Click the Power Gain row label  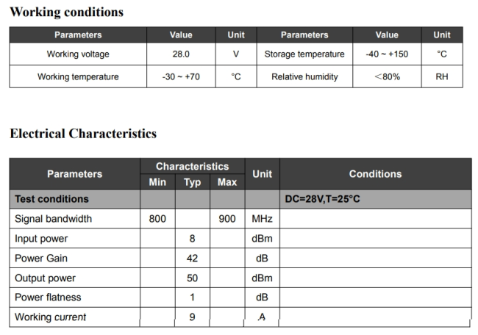point(40,259)
